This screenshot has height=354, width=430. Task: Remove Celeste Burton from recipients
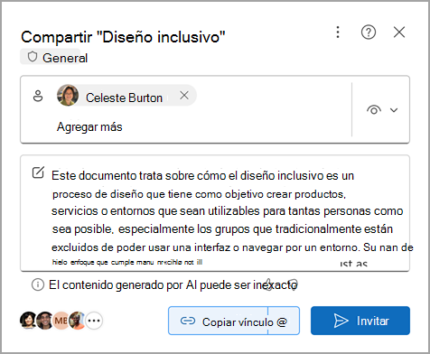[184, 96]
